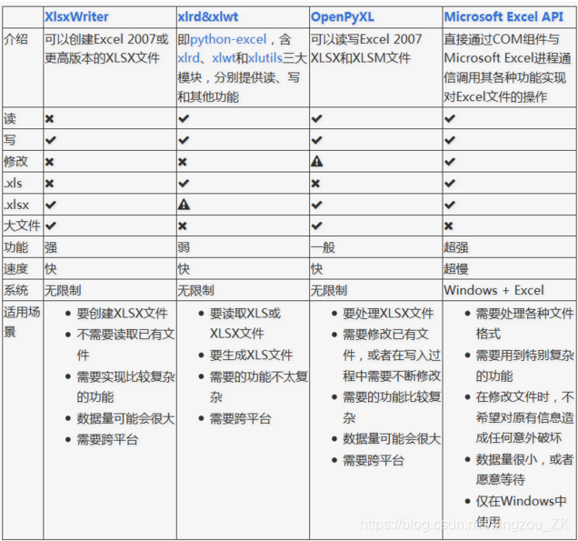
Task: Click the checkmark in OpenPyXL 大文件 row
Action: pos(316,225)
